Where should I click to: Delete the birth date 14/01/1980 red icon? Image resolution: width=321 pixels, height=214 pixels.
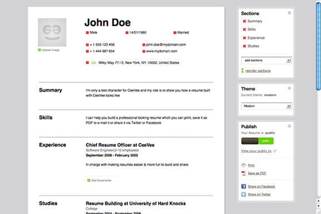coord(127,33)
